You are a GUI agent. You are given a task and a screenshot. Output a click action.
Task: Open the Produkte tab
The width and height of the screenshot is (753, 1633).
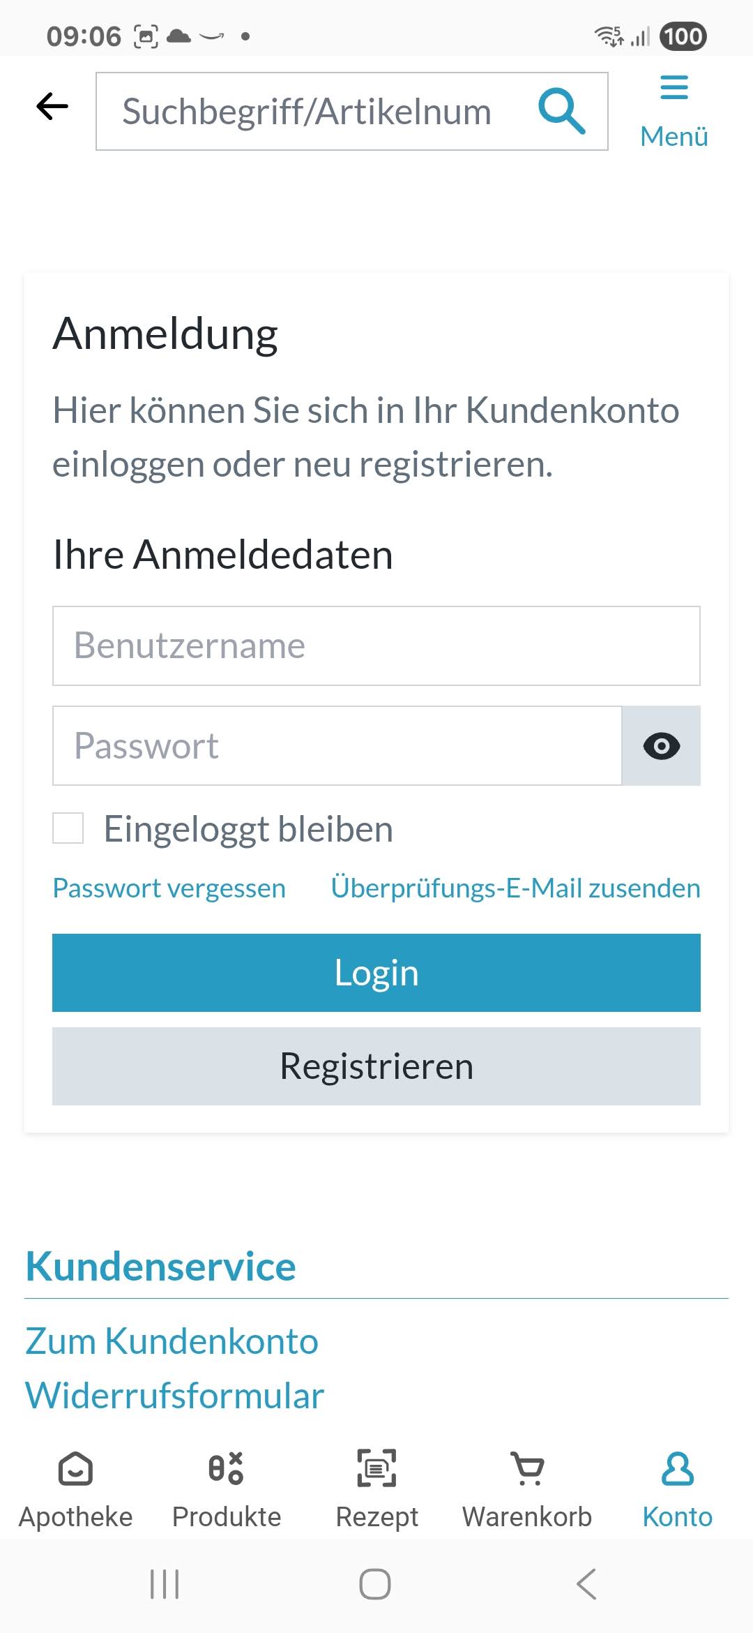[226, 1488]
